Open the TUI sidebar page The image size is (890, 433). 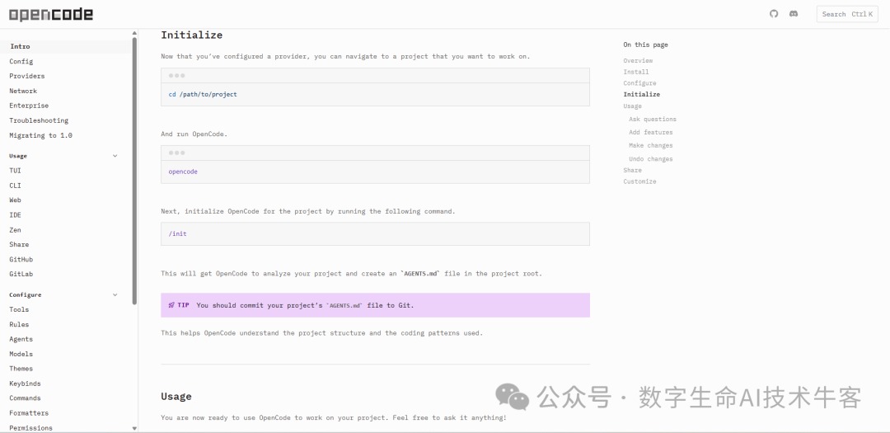point(16,171)
